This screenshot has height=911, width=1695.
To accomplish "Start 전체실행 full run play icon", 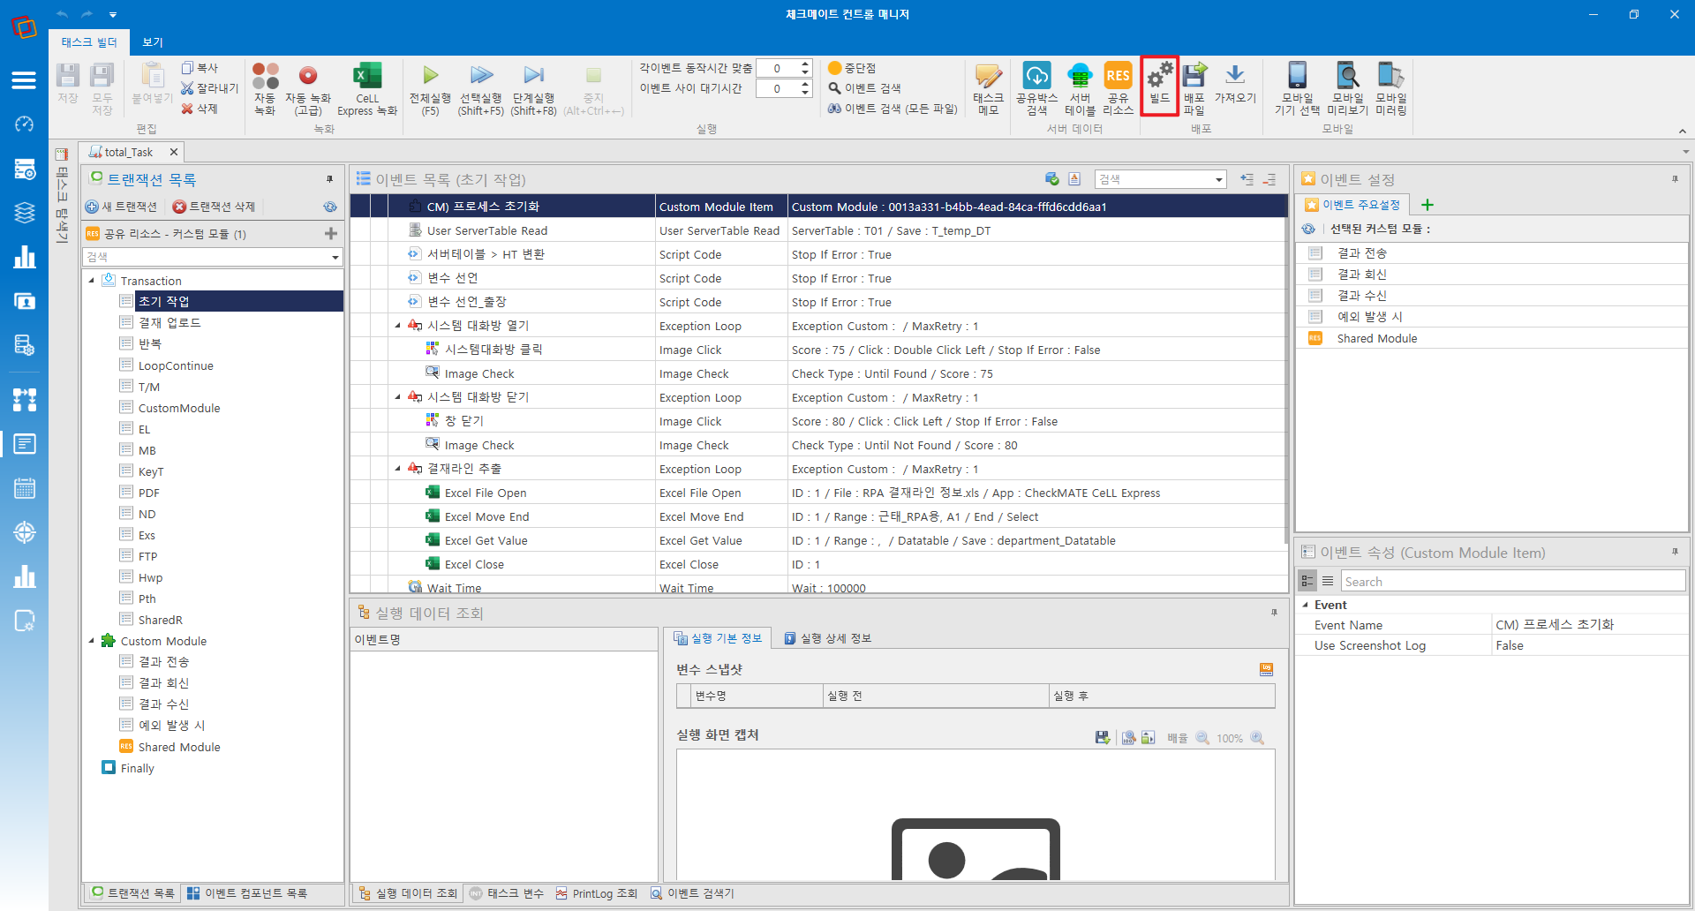I will pyautogui.click(x=430, y=75).
